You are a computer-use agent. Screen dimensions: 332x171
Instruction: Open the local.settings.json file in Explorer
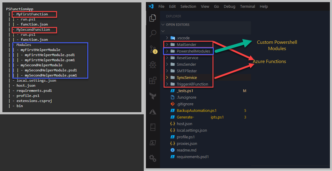click(x=192, y=130)
